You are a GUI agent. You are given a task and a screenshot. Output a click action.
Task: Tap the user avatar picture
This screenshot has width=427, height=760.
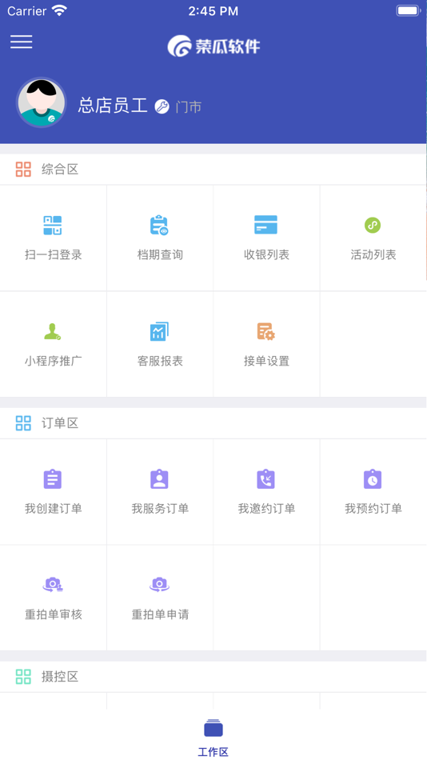pyautogui.click(x=42, y=102)
